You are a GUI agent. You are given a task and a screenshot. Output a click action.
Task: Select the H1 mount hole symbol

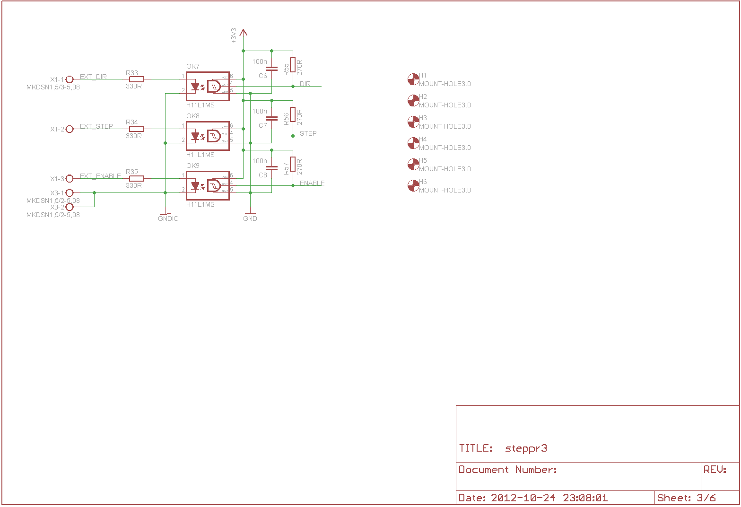413,79
